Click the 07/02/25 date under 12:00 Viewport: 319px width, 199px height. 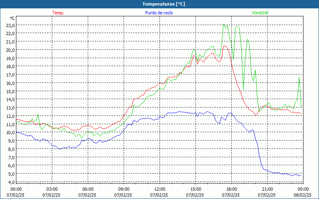point(159,195)
